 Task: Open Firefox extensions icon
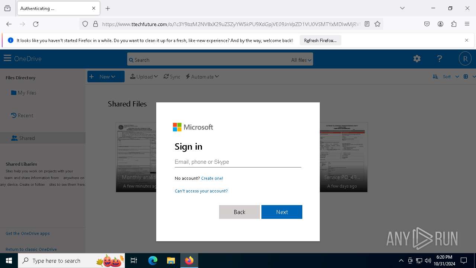click(454, 24)
